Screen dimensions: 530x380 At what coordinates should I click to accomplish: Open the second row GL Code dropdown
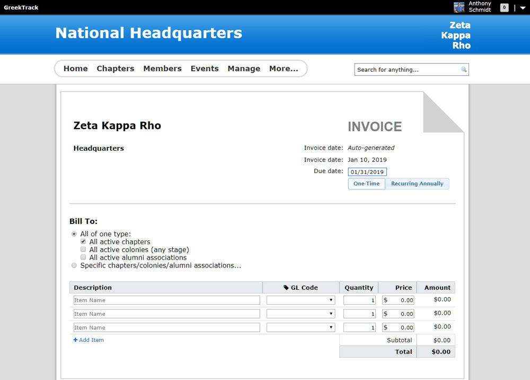[301, 314]
